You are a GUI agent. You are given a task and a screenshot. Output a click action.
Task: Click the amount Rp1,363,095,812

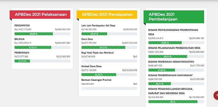(23, 43)
